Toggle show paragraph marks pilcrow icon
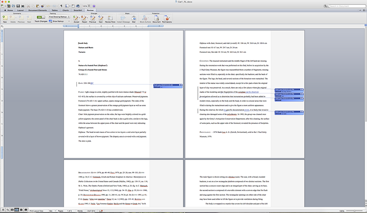The width and height of the screenshot is (367, 213). point(61,6)
